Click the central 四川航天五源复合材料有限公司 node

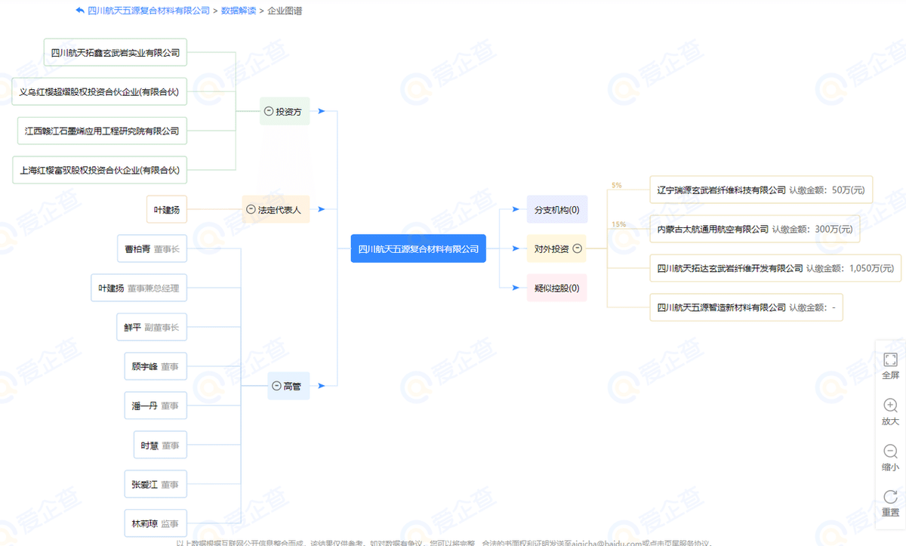click(418, 248)
